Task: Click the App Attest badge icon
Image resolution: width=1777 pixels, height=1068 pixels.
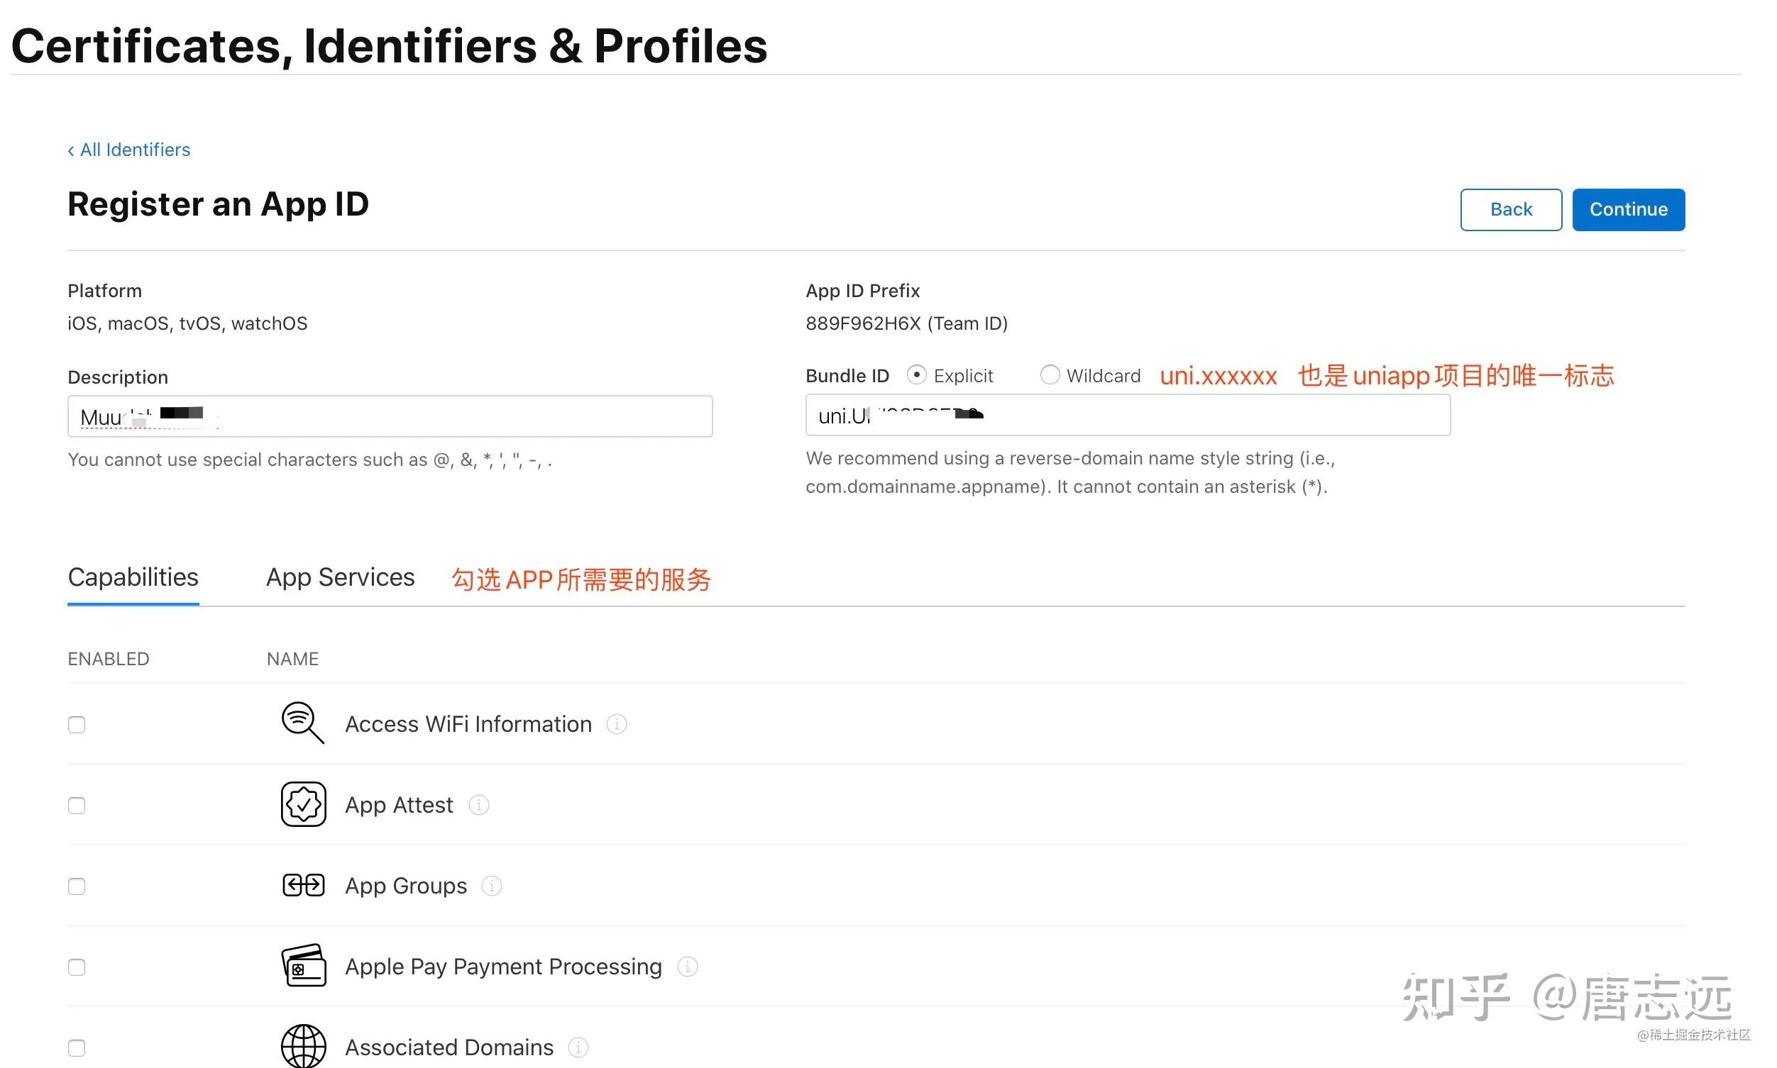Action: 302,804
